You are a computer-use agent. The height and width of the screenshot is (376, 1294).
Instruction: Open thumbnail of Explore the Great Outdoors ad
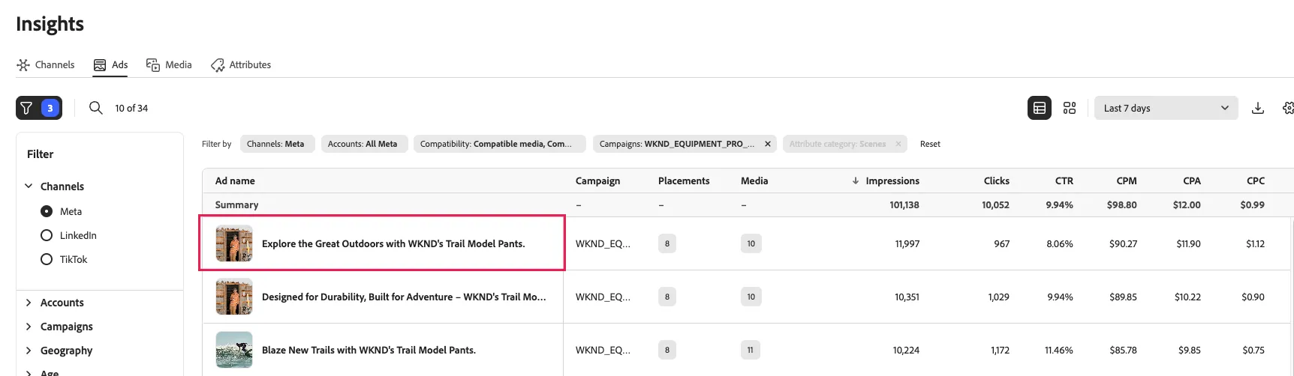tap(234, 243)
